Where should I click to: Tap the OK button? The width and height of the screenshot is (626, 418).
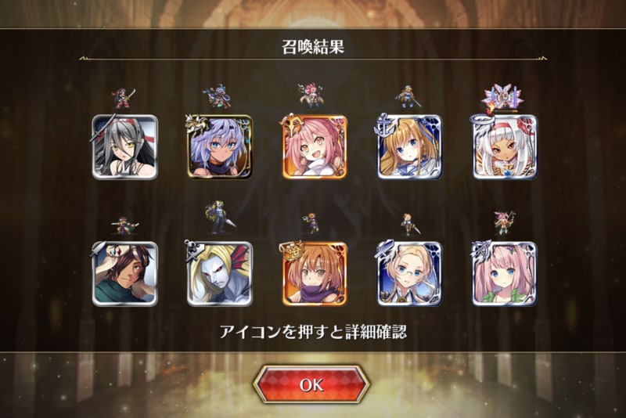click(x=311, y=384)
